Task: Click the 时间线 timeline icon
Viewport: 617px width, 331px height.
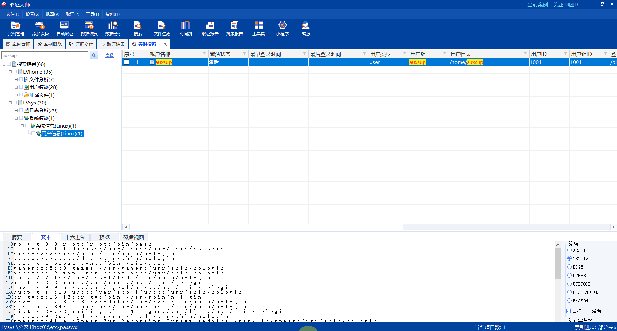Action: [x=185, y=28]
